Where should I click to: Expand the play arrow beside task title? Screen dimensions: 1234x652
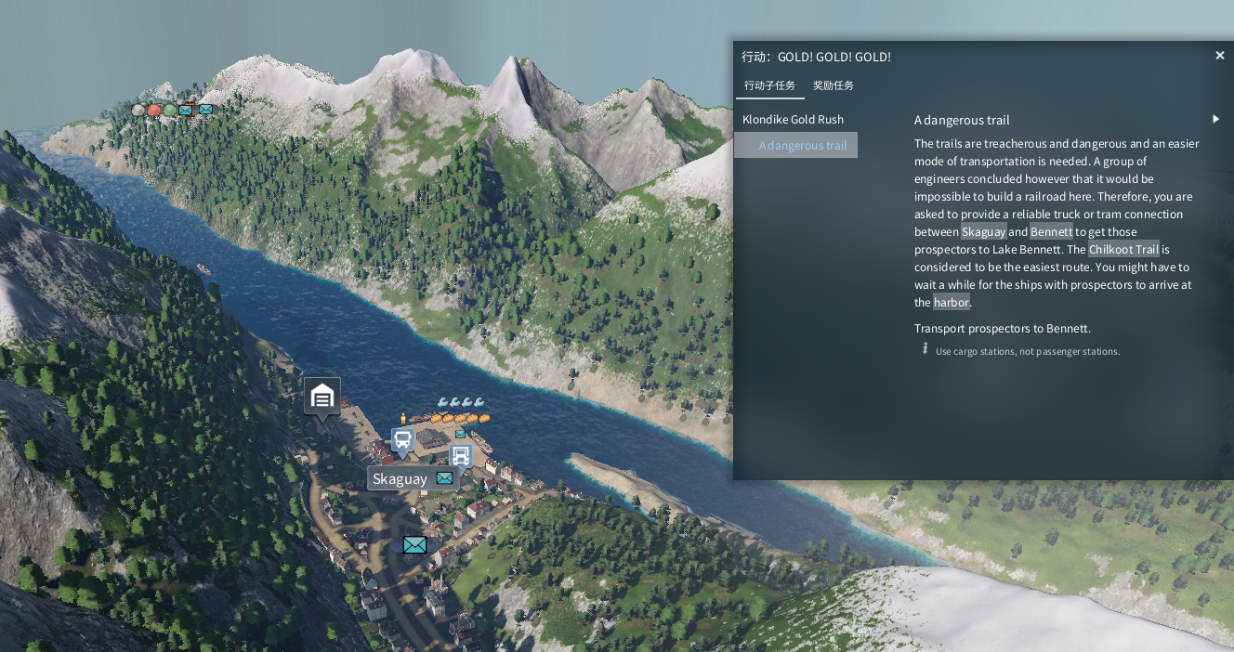[1215, 120]
